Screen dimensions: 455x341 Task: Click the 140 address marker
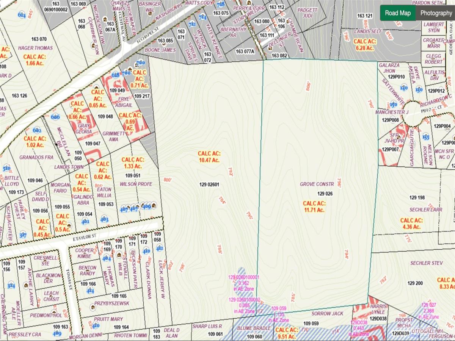click(404, 88)
